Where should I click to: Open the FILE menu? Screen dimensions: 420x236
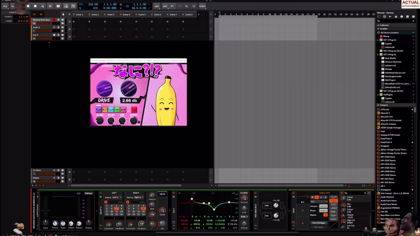[5, 6]
